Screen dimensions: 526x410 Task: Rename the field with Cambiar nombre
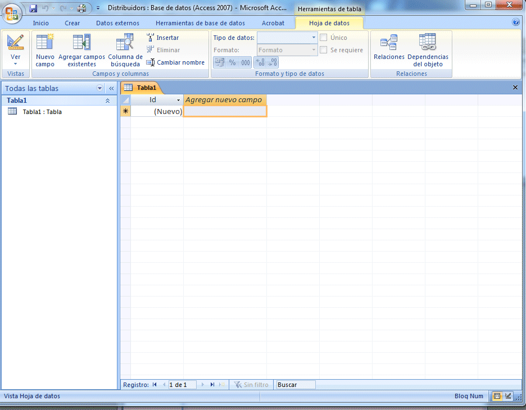(x=175, y=62)
